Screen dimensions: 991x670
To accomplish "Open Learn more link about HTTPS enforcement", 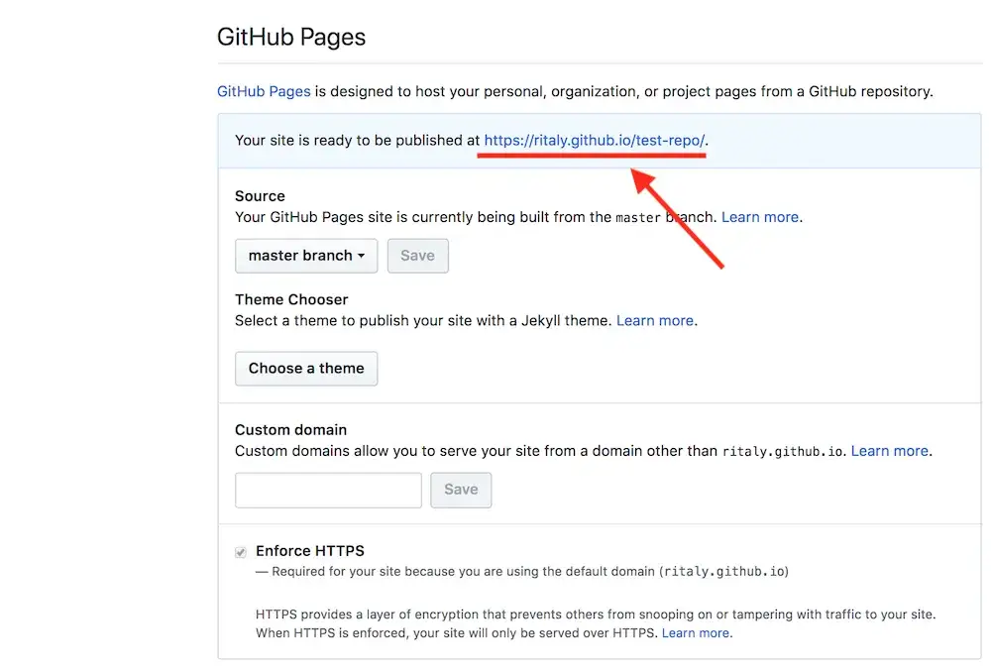I will pos(696,632).
